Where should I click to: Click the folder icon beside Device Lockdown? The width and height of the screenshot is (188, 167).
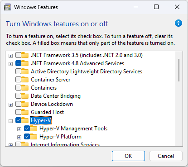(x=25, y=104)
